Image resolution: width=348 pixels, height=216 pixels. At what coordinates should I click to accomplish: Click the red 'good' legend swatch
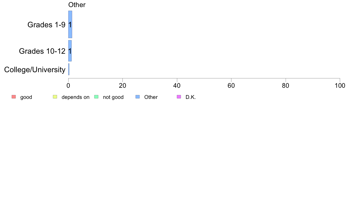click(13, 97)
